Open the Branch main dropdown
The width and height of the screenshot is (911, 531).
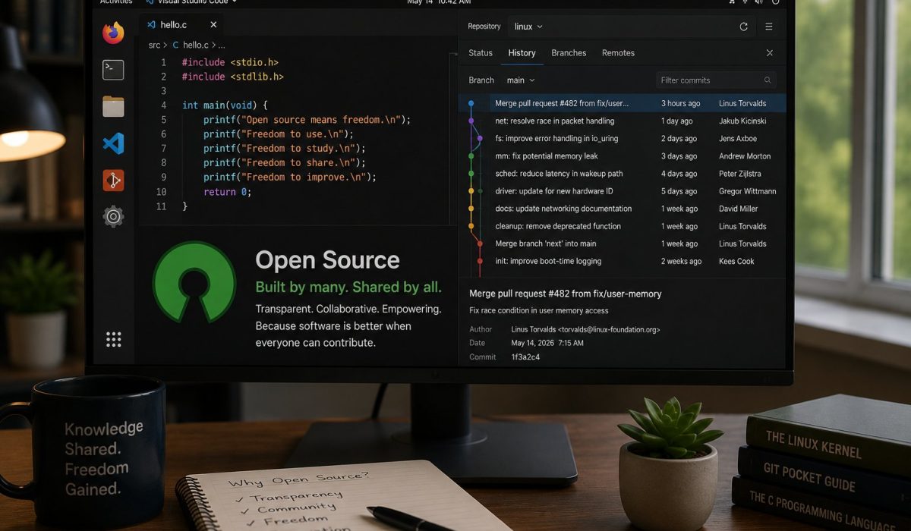tap(521, 80)
